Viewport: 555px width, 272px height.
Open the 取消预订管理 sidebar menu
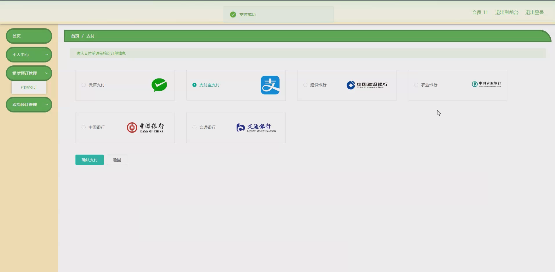[29, 105]
